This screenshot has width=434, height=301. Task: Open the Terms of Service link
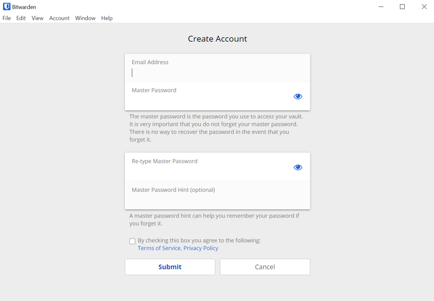159,248
